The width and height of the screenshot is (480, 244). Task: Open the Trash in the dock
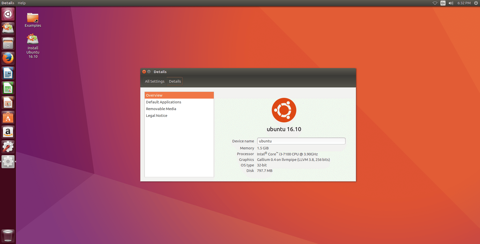click(x=8, y=236)
